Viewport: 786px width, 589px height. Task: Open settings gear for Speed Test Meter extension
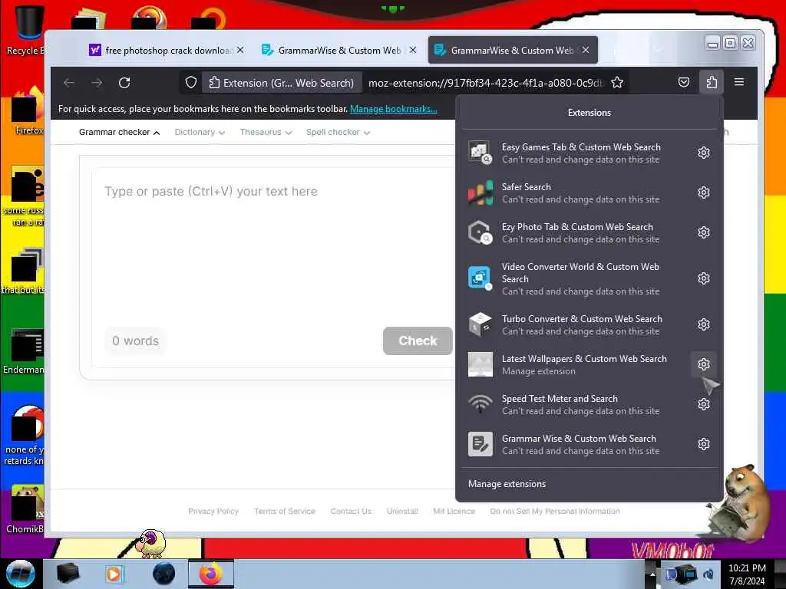pos(704,404)
